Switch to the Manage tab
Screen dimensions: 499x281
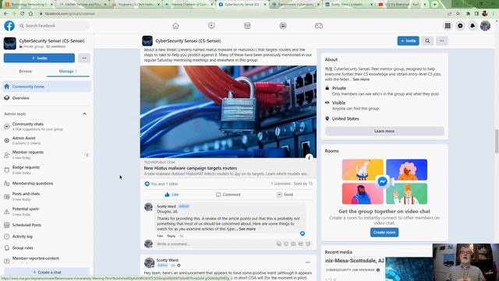click(68, 71)
